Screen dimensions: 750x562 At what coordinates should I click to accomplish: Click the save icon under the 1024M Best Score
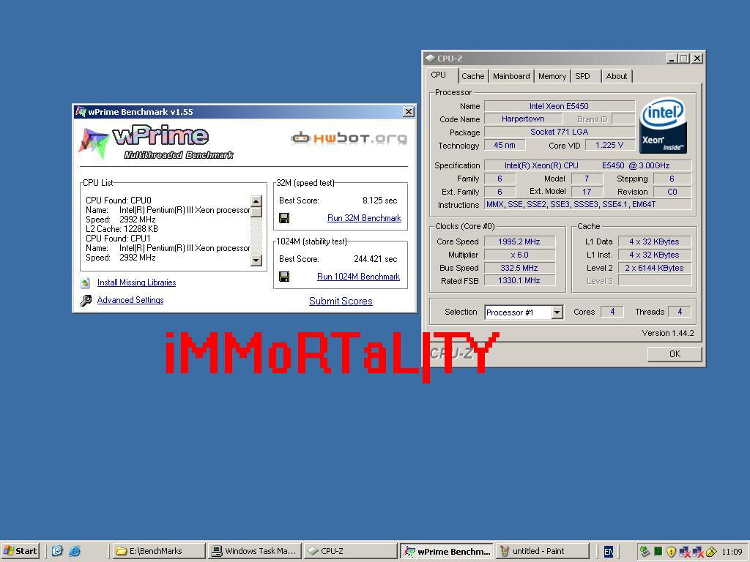pyautogui.click(x=284, y=277)
